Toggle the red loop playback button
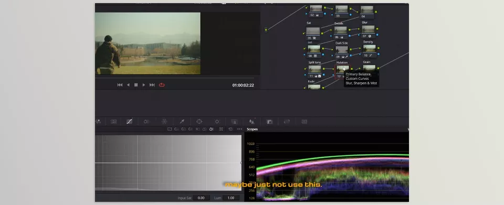The height and width of the screenshot is (205, 504). [x=162, y=85]
